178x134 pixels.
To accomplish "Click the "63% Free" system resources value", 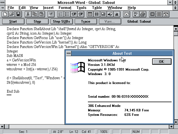I will point(132,115).
